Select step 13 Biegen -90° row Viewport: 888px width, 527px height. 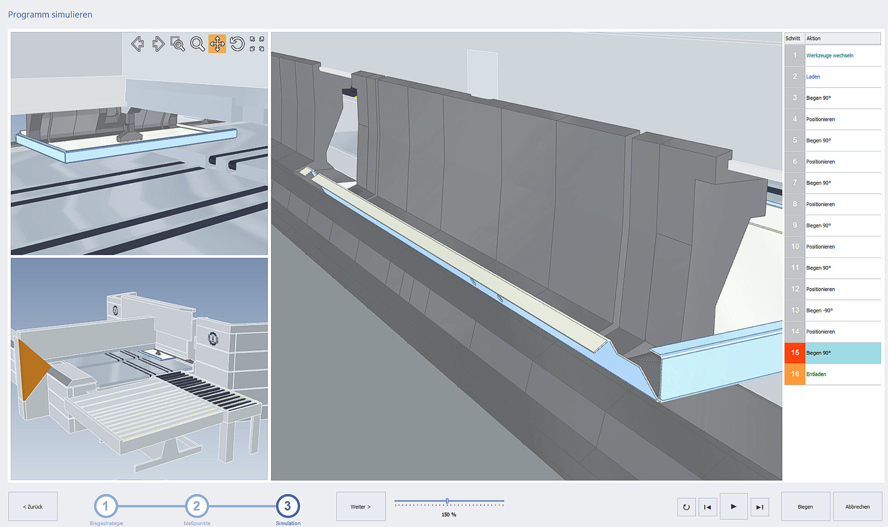pos(833,311)
